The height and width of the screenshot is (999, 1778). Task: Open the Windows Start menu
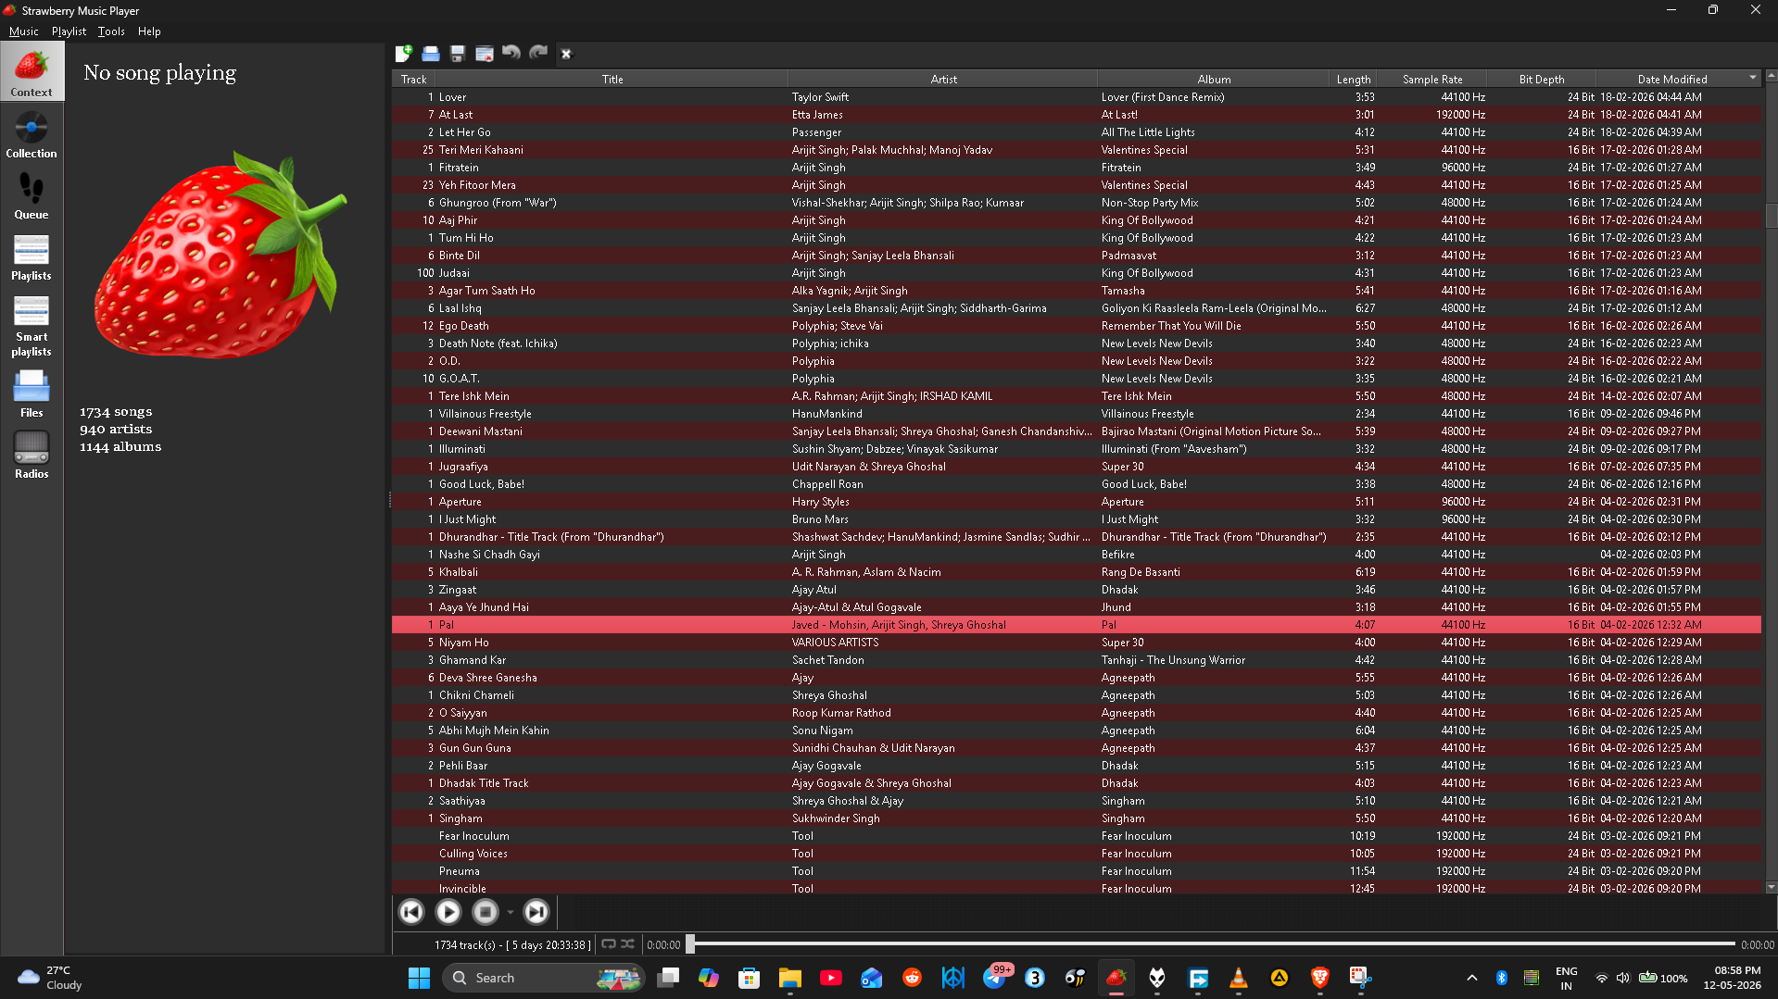pos(420,978)
